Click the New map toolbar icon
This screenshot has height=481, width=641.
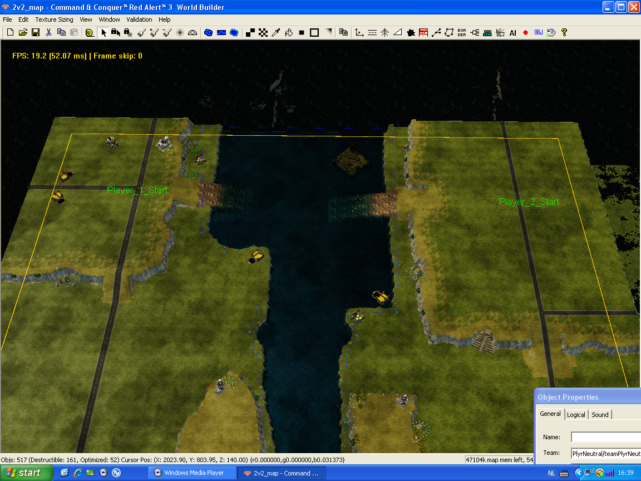pyautogui.click(x=10, y=32)
